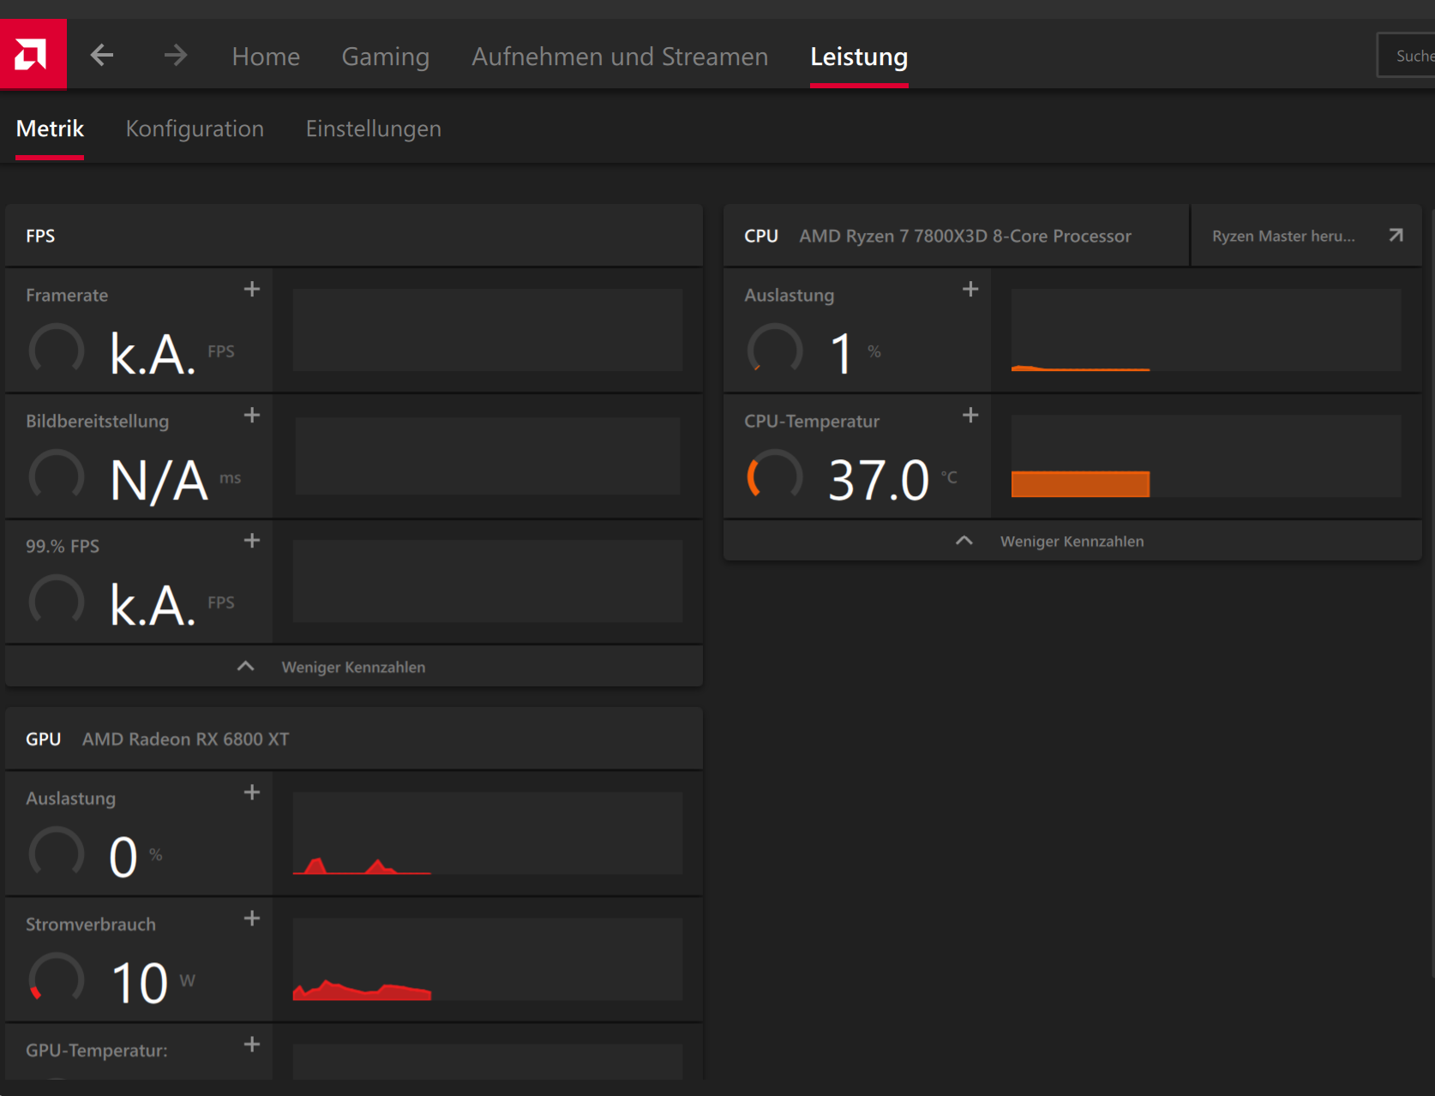This screenshot has height=1096, width=1435.
Task: Go forward with the right arrow
Action: [x=176, y=56]
